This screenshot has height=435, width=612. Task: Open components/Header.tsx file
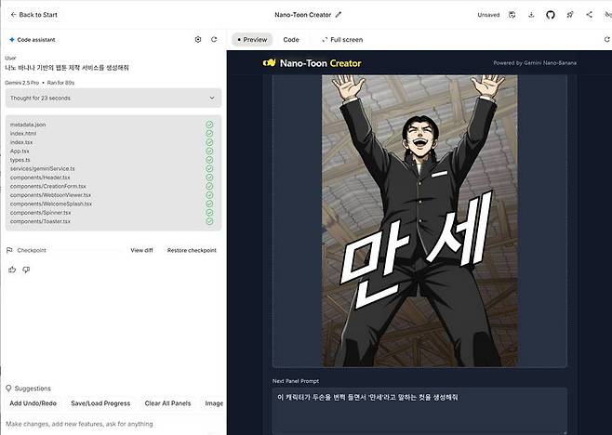click(40, 178)
